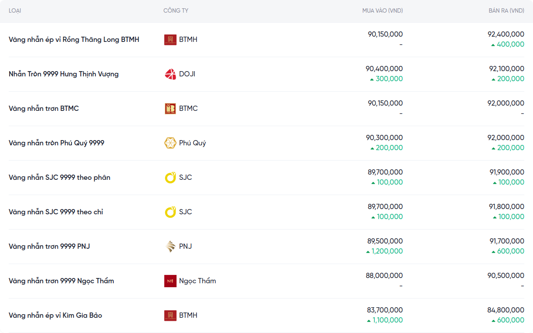Screen dimensions: 533x333
Task: Click buy price 90,150,000 in Rồng Thăng Long row
Action: click(x=385, y=34)
